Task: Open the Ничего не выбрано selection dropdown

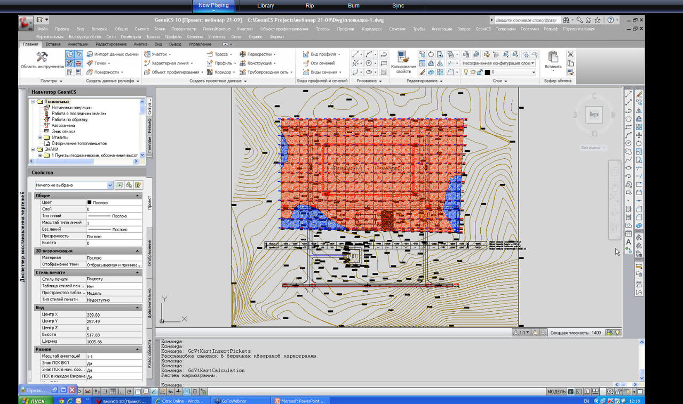Action: tap(74, 185)
